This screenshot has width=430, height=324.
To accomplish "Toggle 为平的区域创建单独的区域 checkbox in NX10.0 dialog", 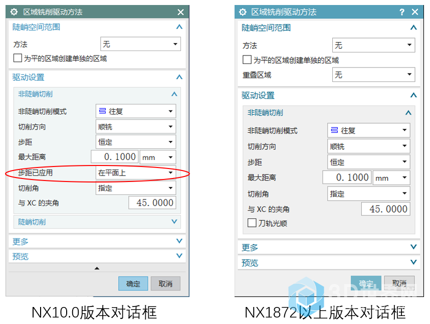I will coord(18,58).
